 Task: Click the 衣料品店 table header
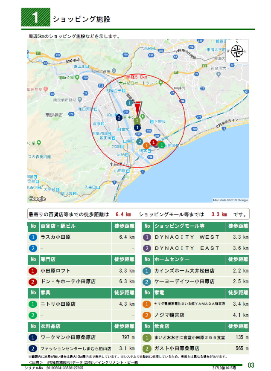50,326
